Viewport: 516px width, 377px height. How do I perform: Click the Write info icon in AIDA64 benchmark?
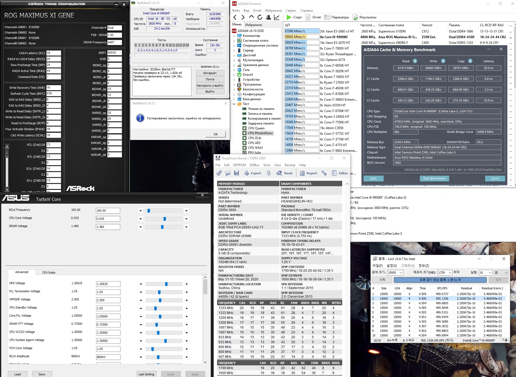click(x=443, y=61)
